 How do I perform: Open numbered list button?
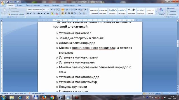pos(67,10)
